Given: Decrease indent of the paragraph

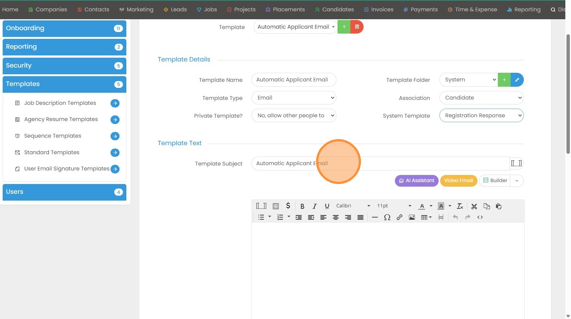Looking at the screenshot, I should pyautogui.click(x=311, y=217).
